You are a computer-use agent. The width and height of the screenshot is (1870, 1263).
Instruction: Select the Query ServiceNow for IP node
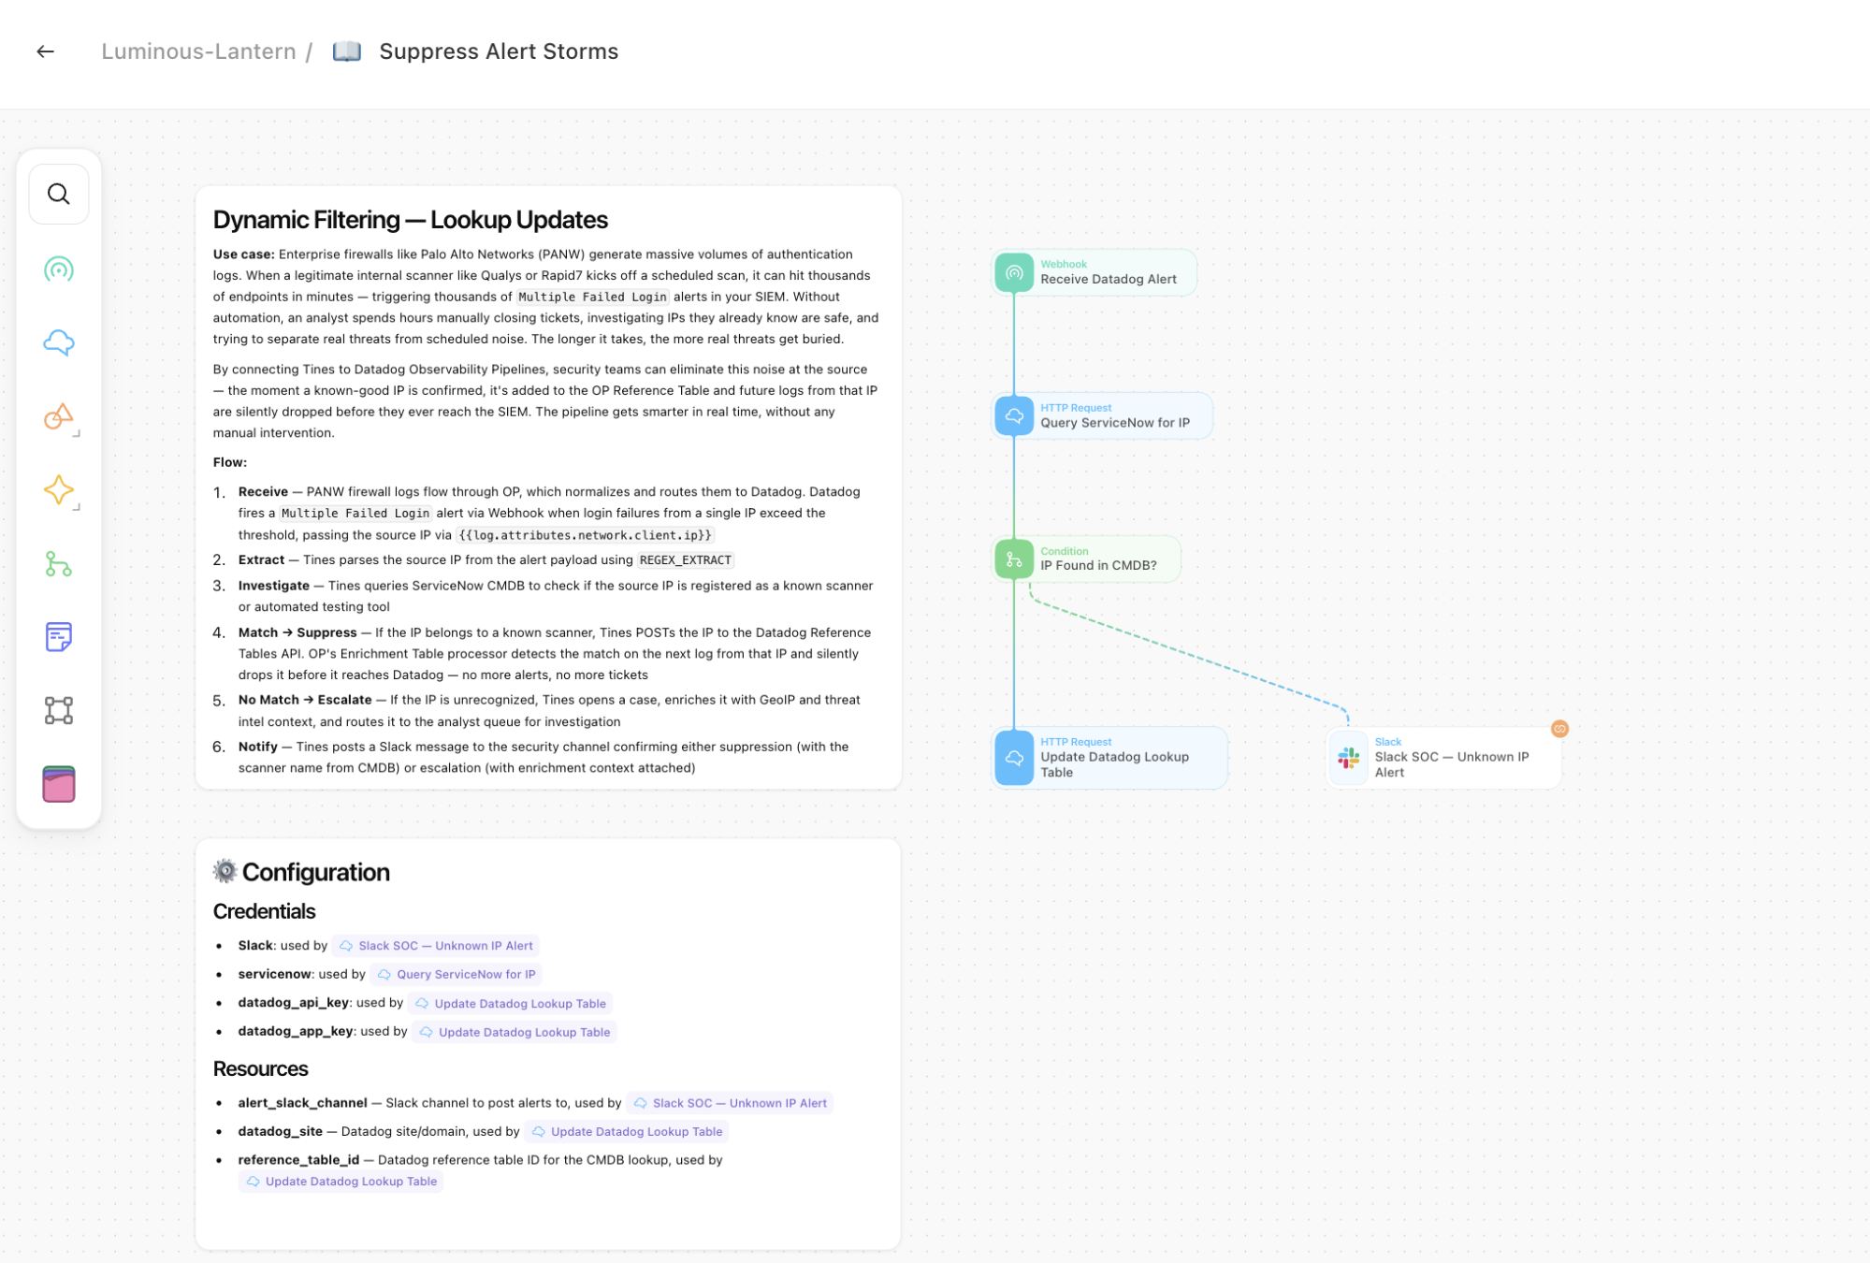tap(1103, 416)
